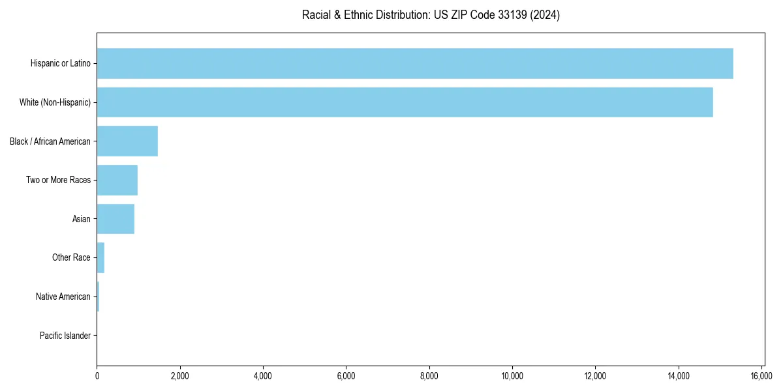Click the Black / African American label
The image size is (783, 391).
(50, 141)
